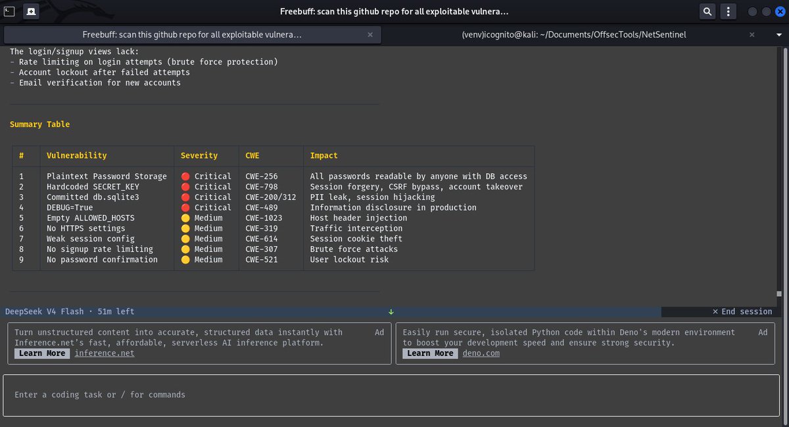Click CWE-521 cell
The image size is (789, 427).
(261, 260)
